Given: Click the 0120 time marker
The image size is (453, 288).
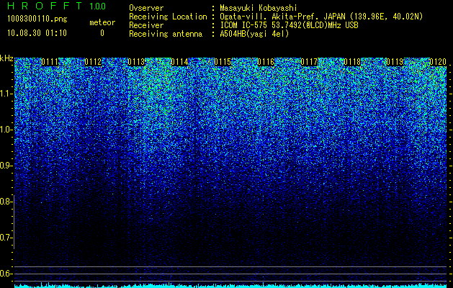Looking at the screenshot, I should tap(438, 62).
